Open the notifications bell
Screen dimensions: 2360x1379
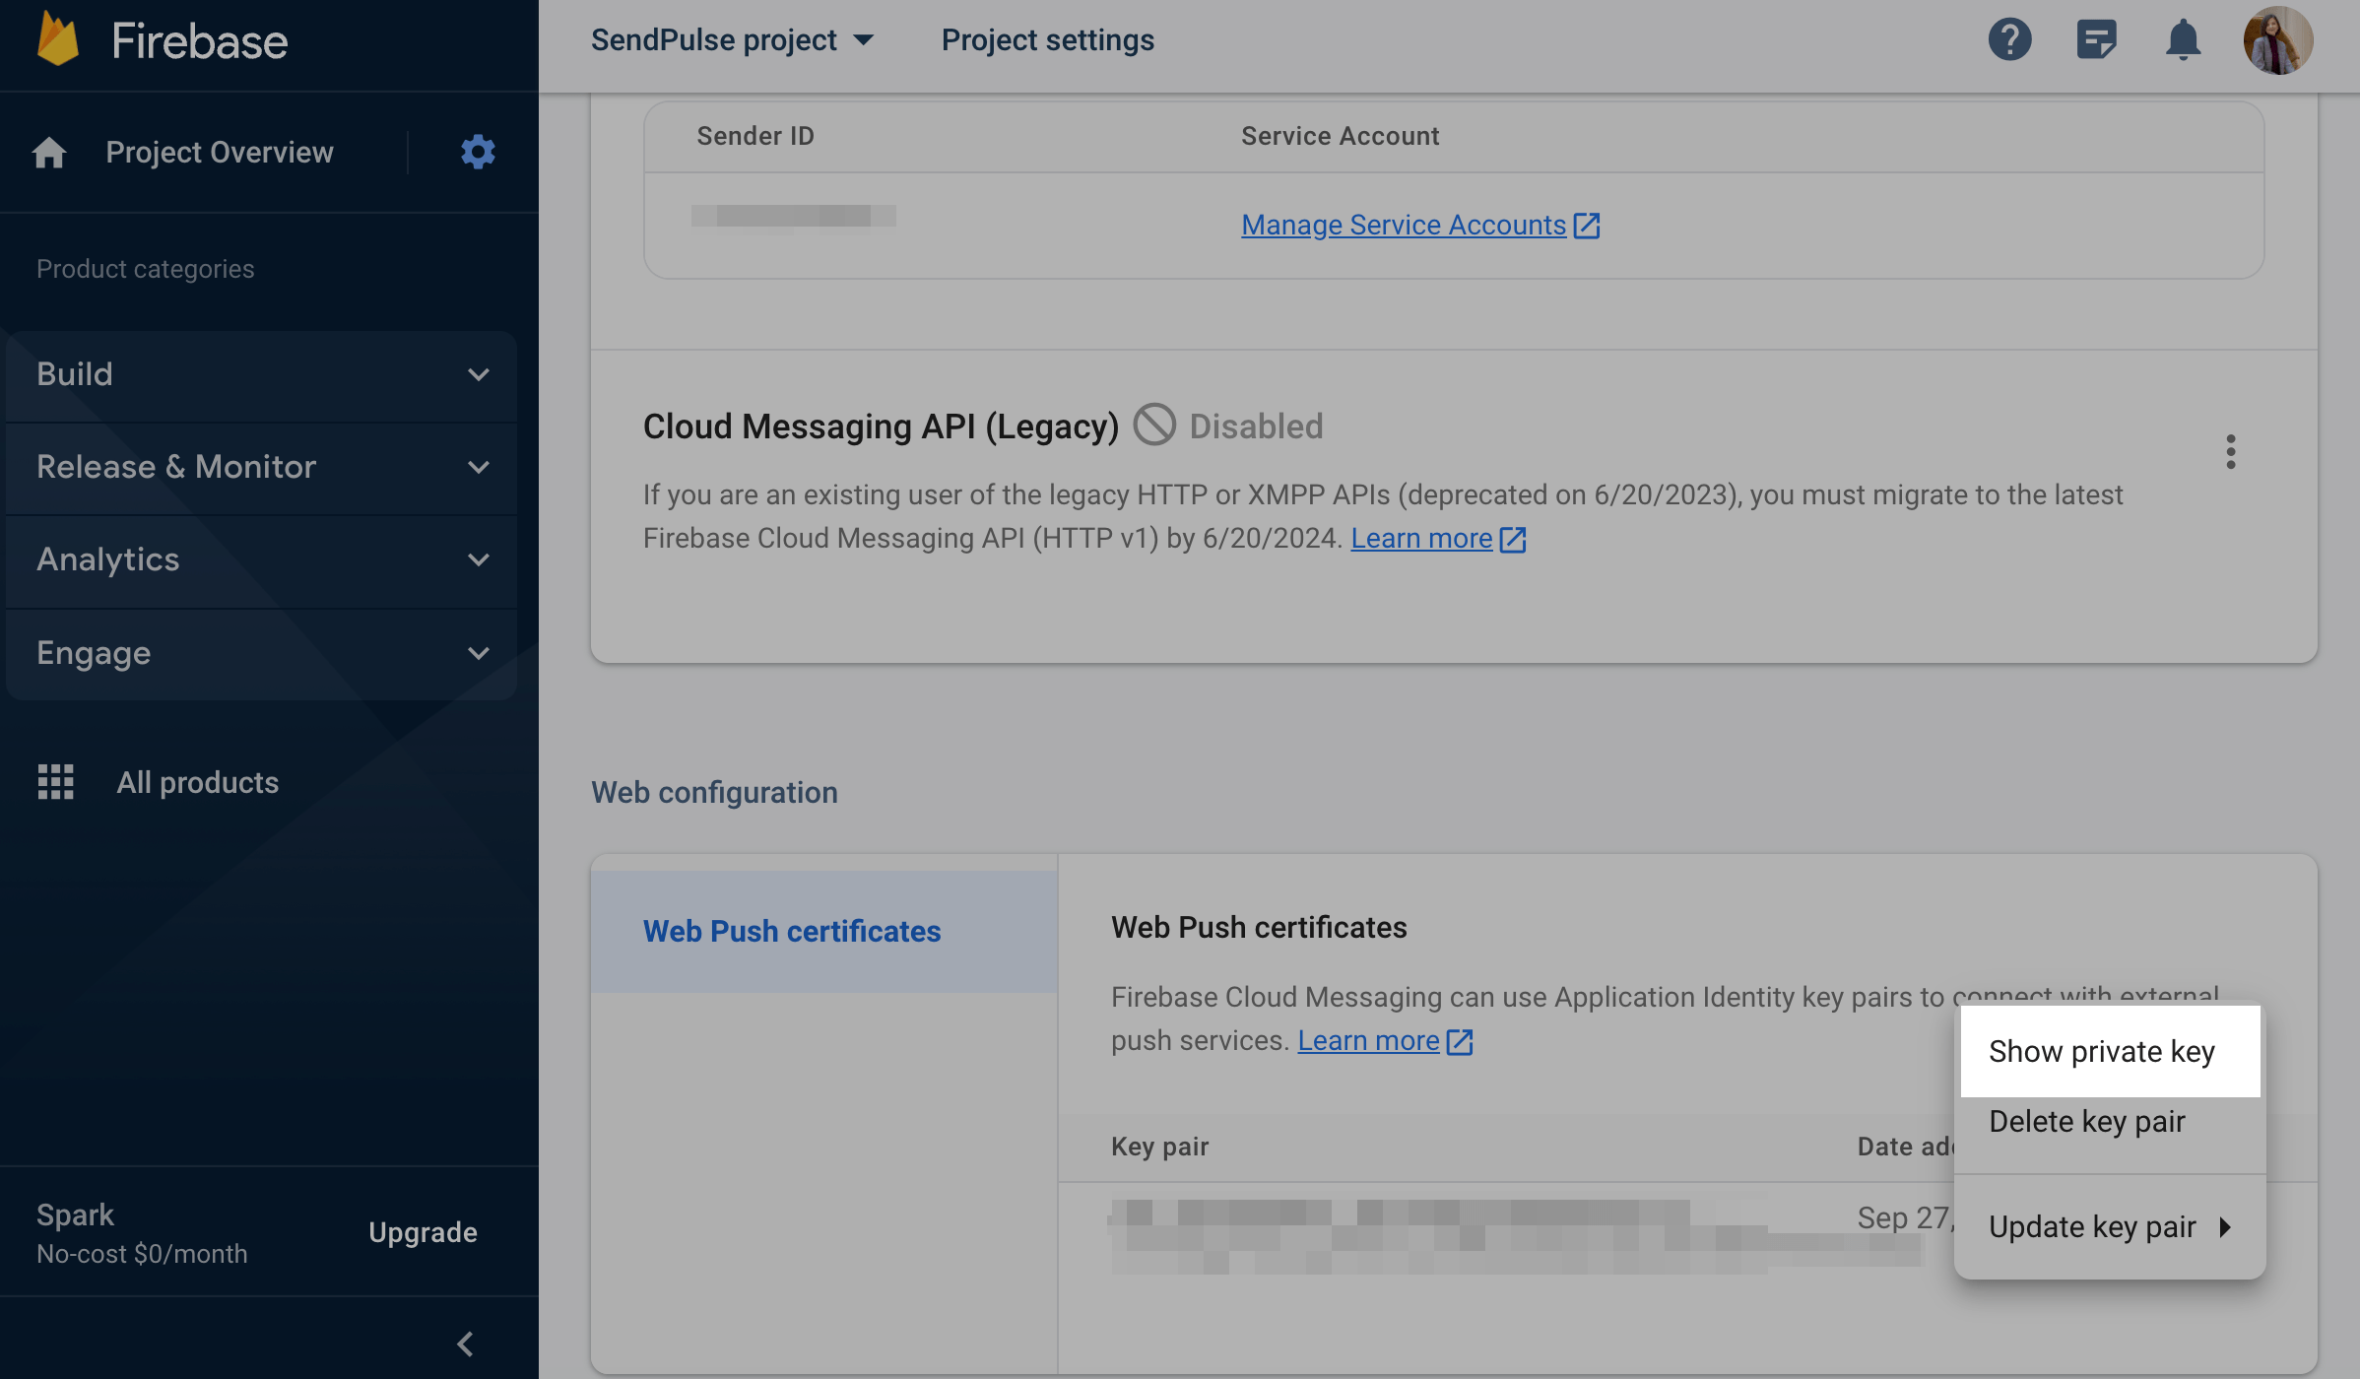click(2183, 40)
